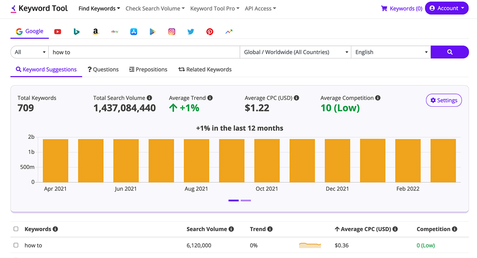Click the shopping cart icon
The height and width of the screenshot is (258, 477).
[384, 8]
